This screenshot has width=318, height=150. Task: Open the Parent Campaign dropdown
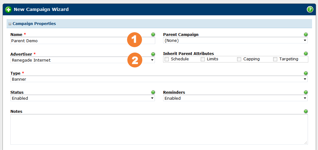pyautogui.click(x=235, y=41)
